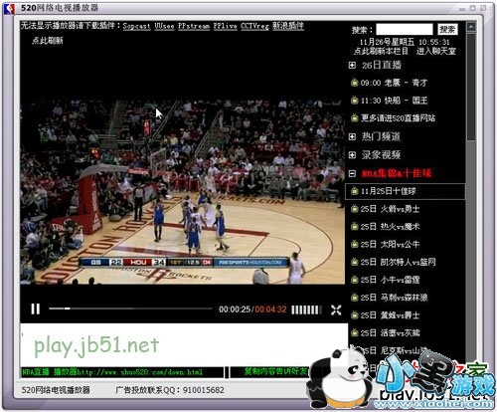
Task: Click 点此刷新 above the video
Action: (48, 41)
